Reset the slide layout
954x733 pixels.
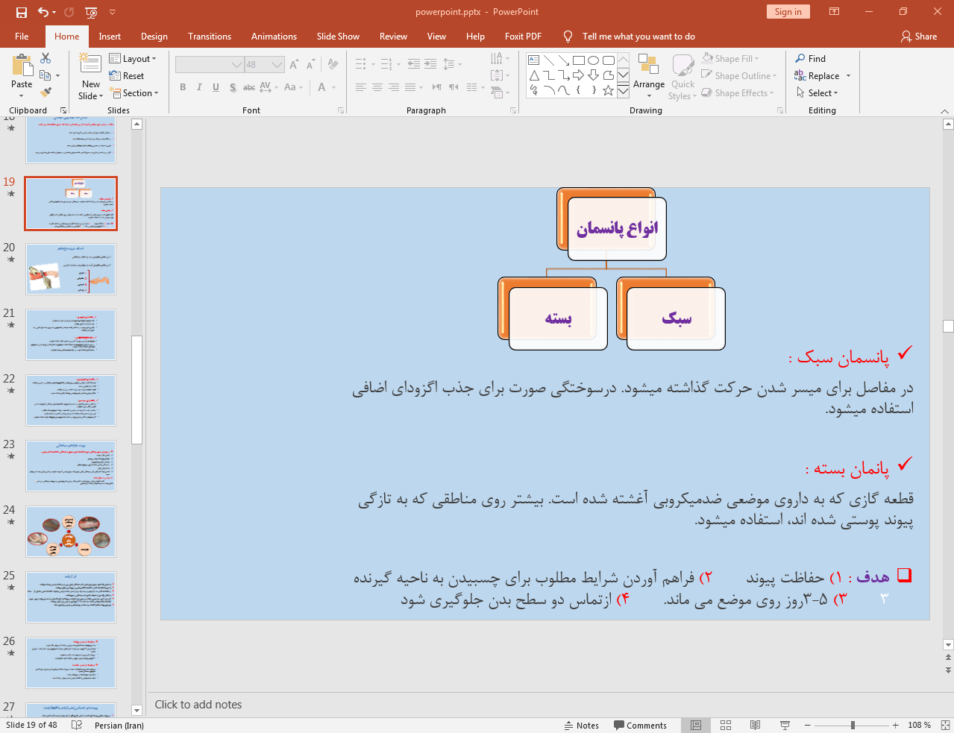(127, 76)
